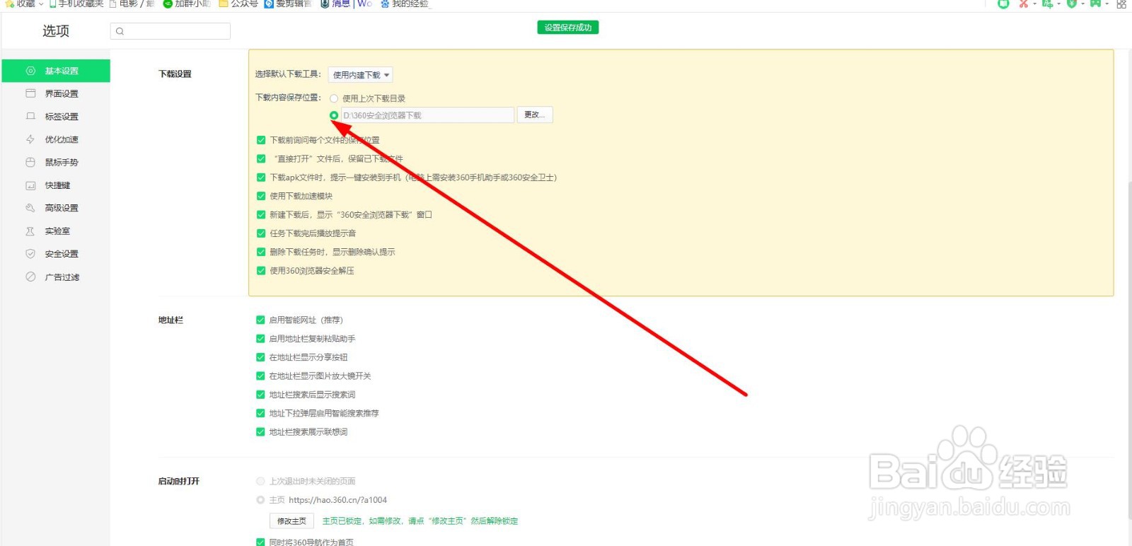This screenshot has height=546, width=1132.
Task: Click the options search input field
Action: click(x=171, y=31)
